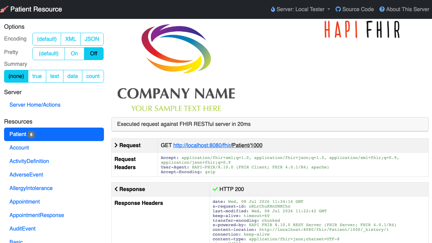Viewport: 432px width, 243px height.
Task: Click the x-powered-by header line
Action: 304,225
